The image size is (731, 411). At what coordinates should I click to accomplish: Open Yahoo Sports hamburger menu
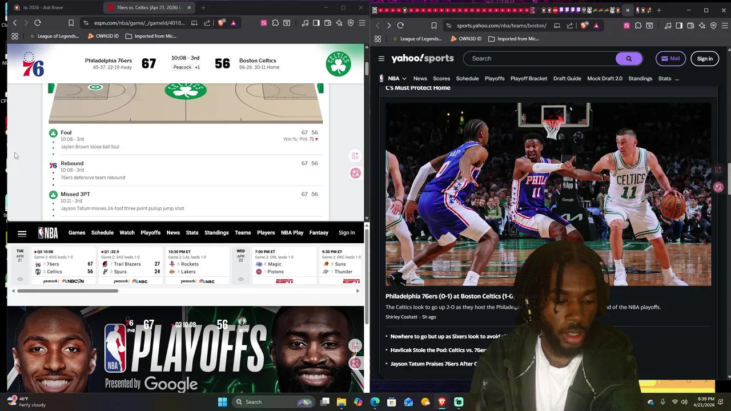click(381, 58)
